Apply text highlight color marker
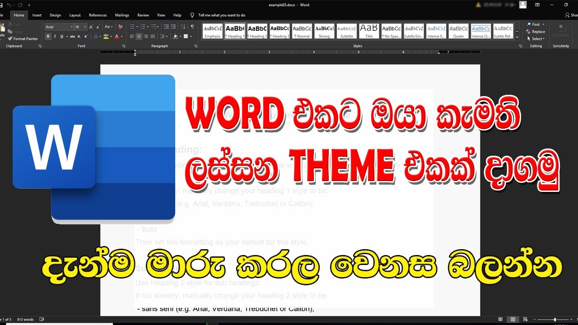Screen dimensions: 578x325 pos(106,37)
